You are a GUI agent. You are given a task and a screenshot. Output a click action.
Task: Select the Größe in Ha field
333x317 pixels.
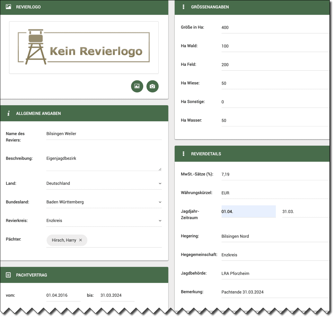tap(275, 28)
